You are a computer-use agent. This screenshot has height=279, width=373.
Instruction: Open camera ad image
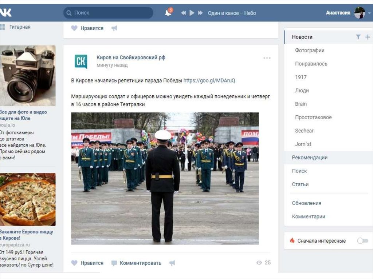[28, 76]
